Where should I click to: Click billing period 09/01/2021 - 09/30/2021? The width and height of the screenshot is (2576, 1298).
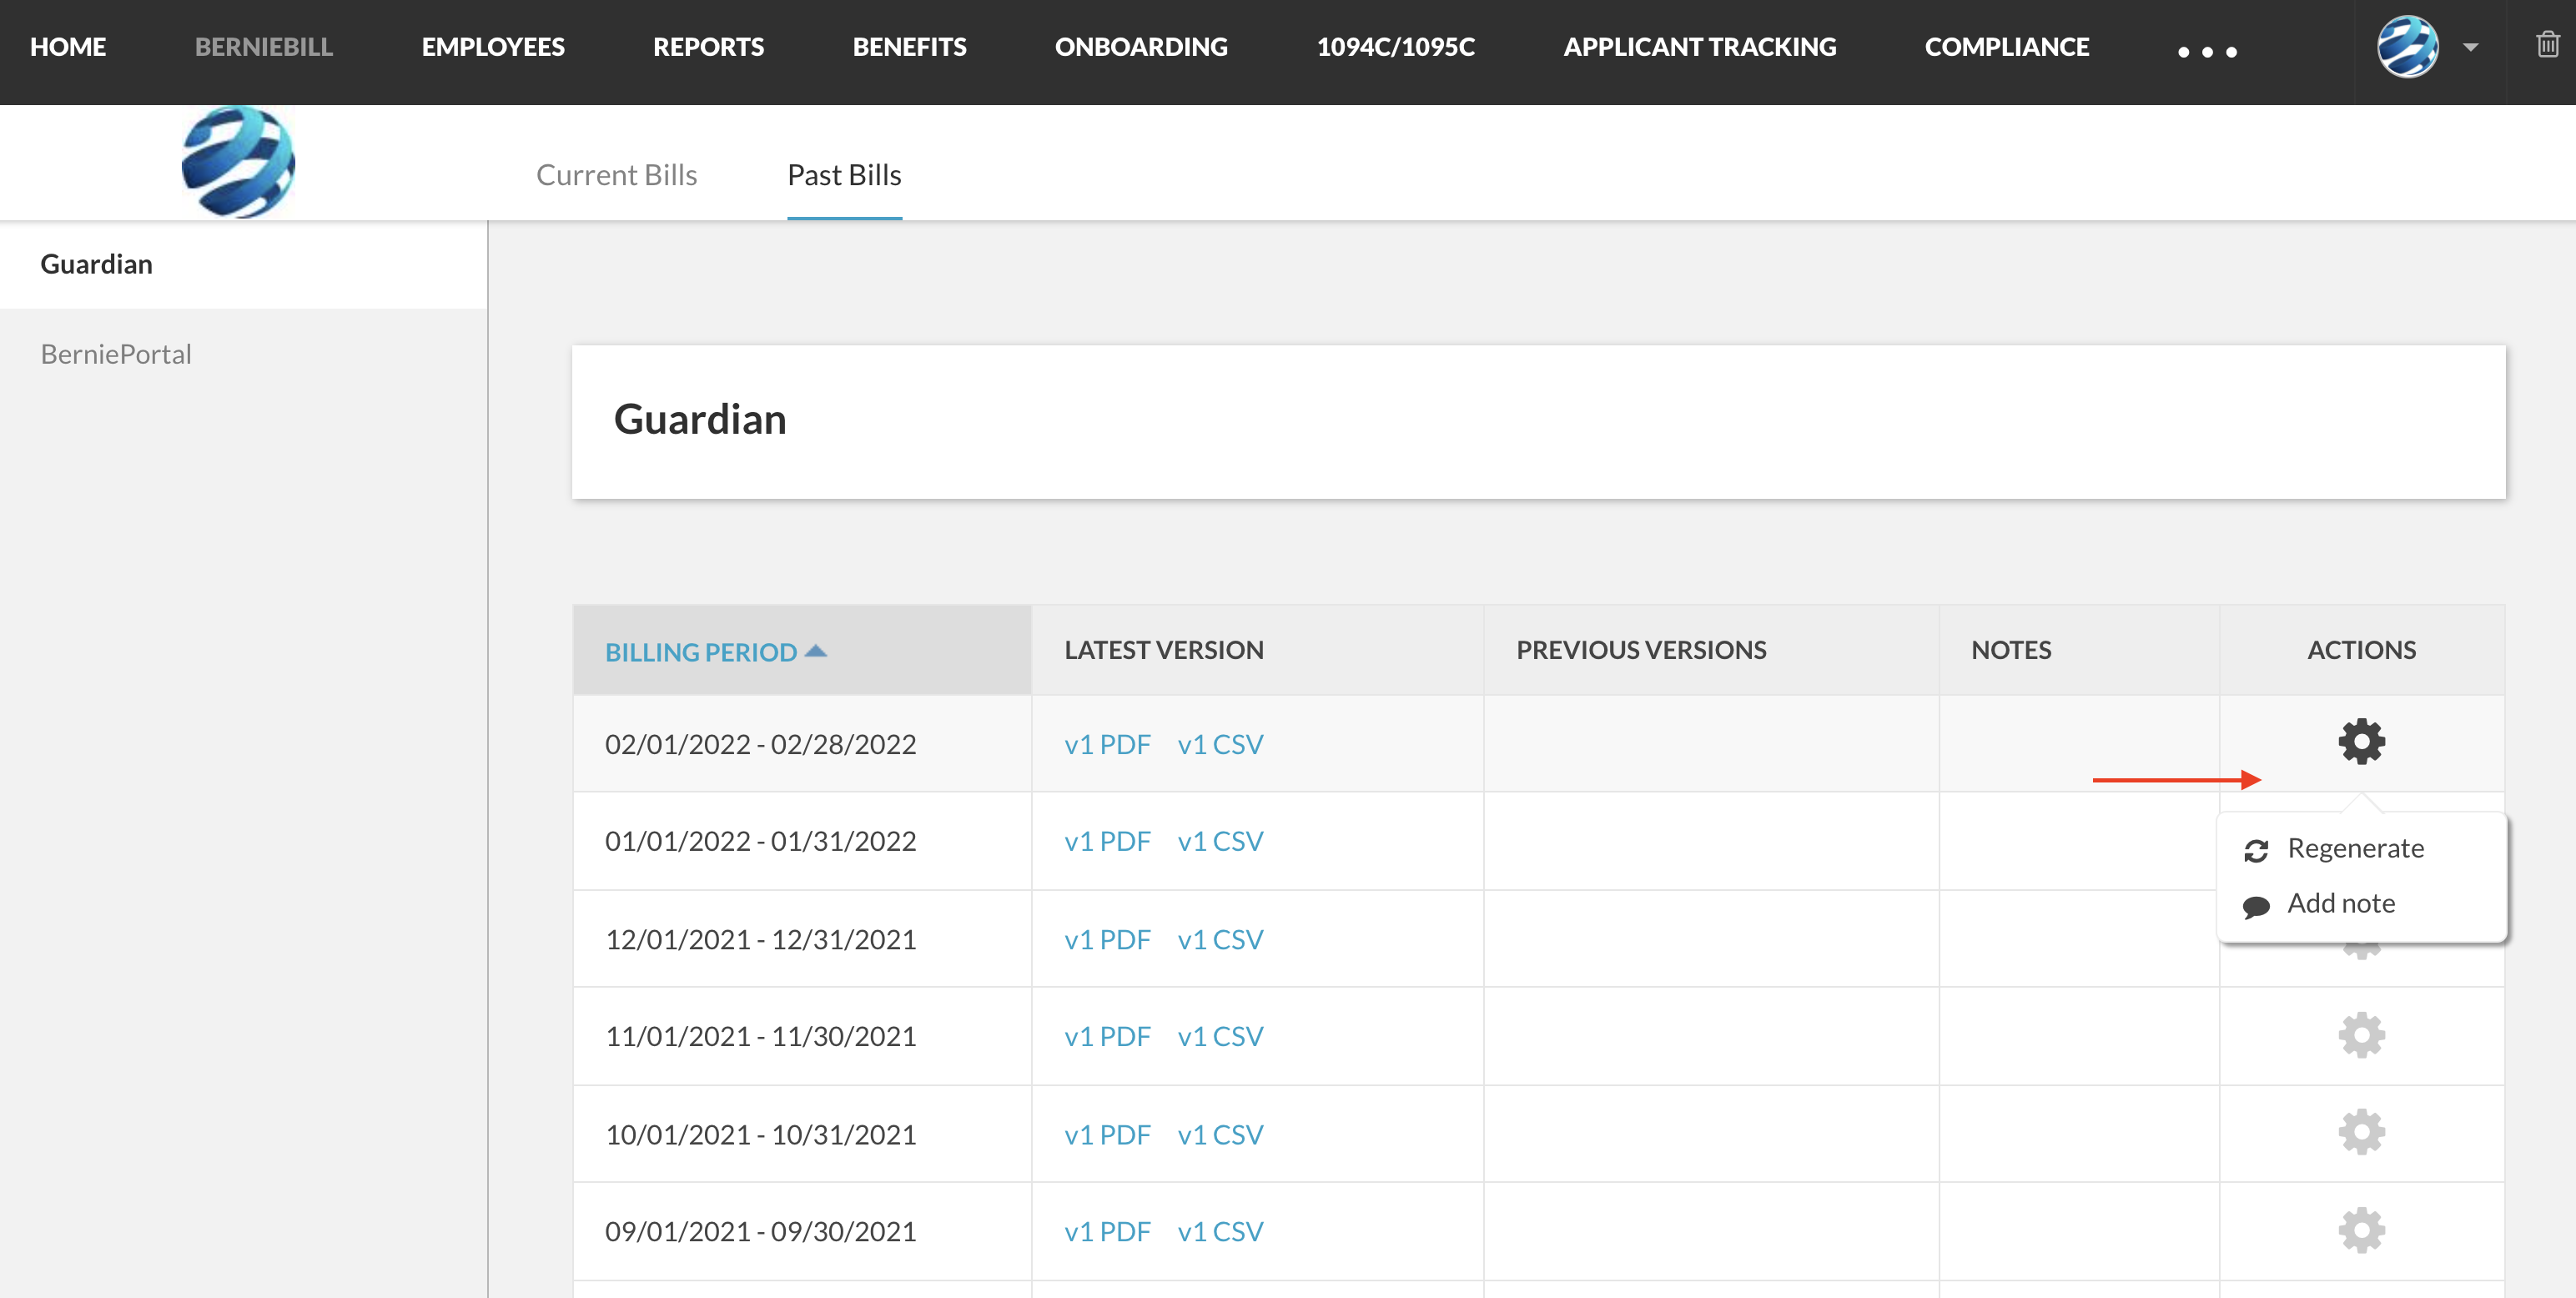click(760, 1232)
